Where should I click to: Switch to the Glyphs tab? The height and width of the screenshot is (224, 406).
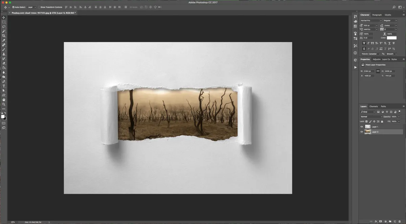click(x=388, y=15)
